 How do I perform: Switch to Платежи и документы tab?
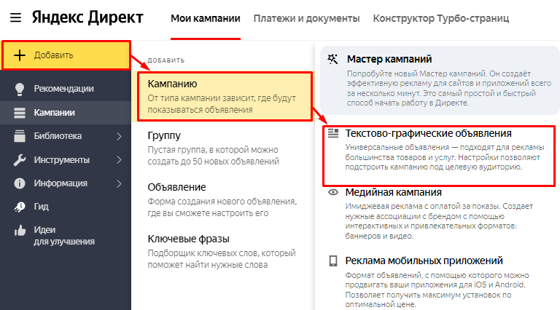(x=306, y=17)
